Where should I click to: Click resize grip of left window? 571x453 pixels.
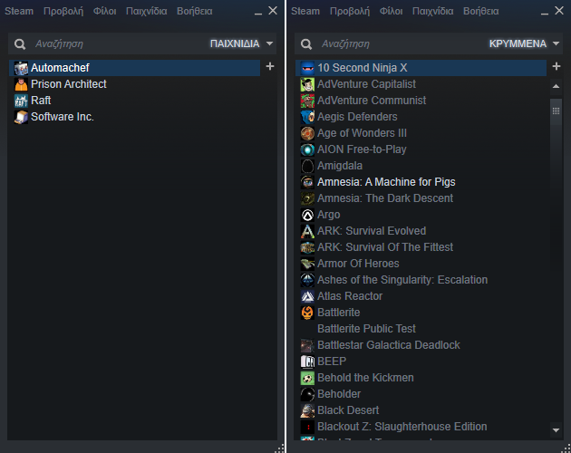pyautogui.click(x=280, y=448)
